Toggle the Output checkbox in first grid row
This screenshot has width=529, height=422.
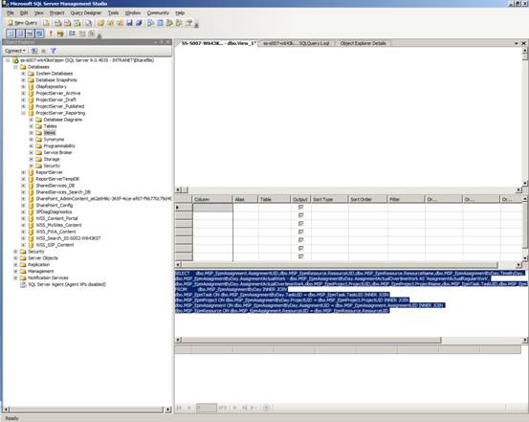pos(301,208)
